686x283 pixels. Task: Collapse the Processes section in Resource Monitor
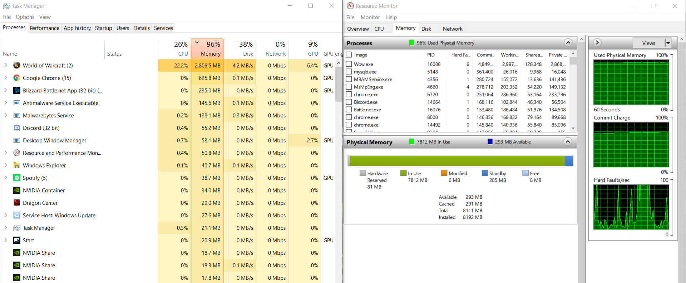[x=568, y=43]
